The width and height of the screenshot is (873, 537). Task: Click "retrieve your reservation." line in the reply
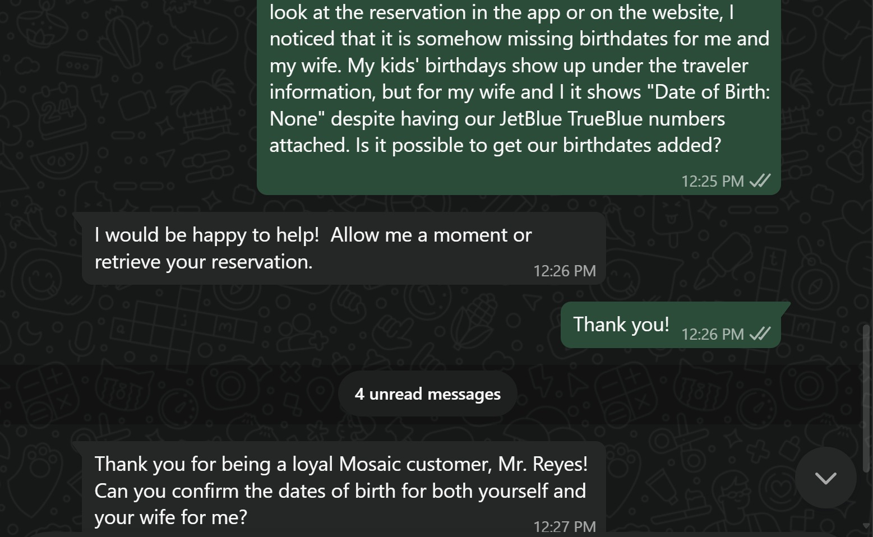204,262
